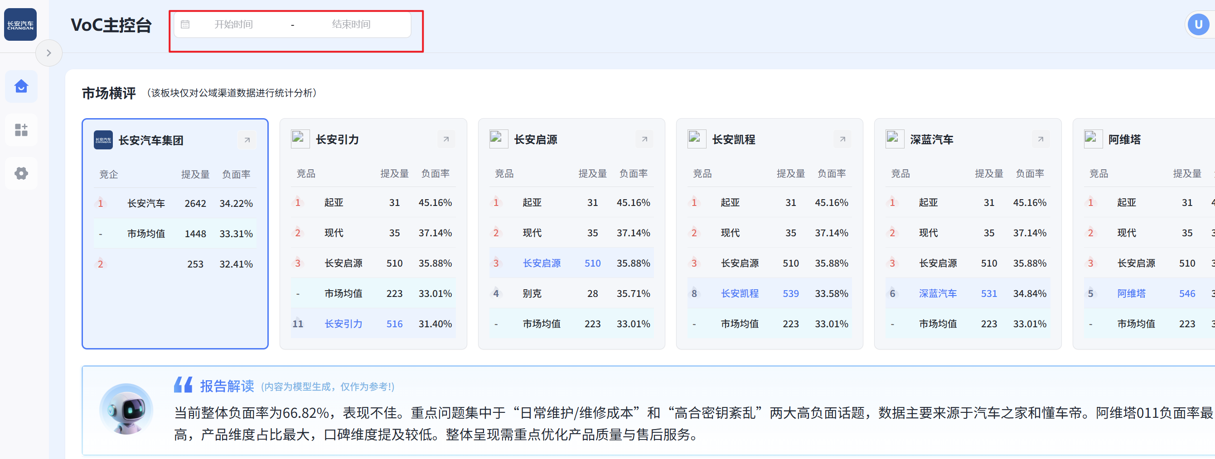Click the blue 深蓝汽车 link in rank 6
The image size is (1215, 459).
[938, 294]
